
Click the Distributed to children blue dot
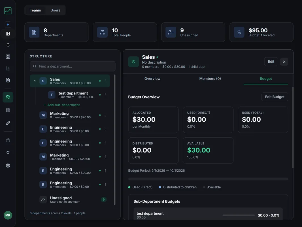click(x=160, y=187)
